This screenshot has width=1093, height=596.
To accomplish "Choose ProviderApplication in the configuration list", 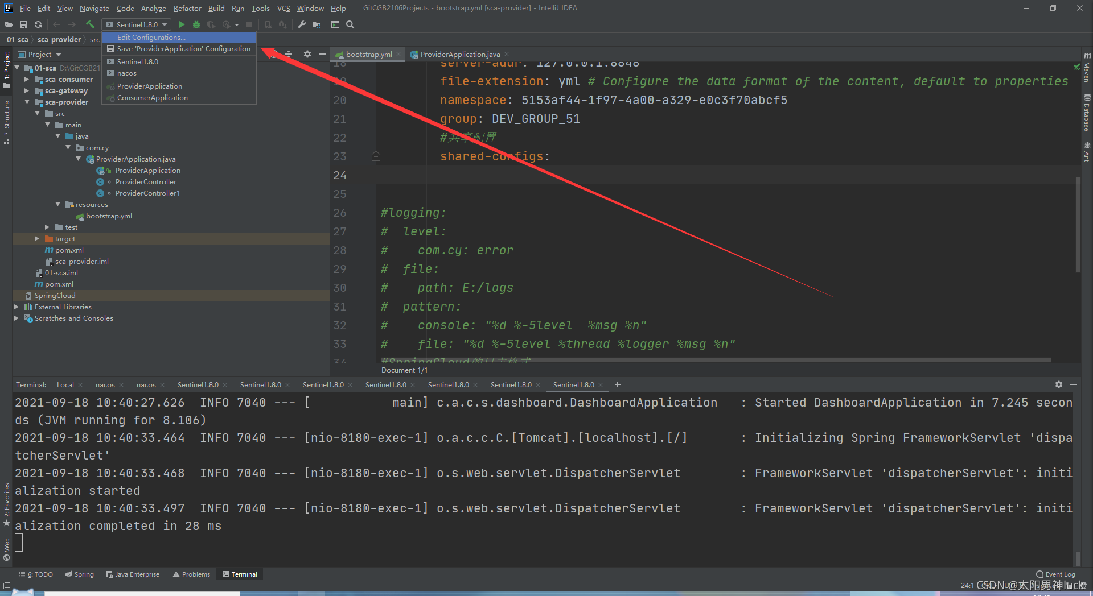I will pos(179,86).
